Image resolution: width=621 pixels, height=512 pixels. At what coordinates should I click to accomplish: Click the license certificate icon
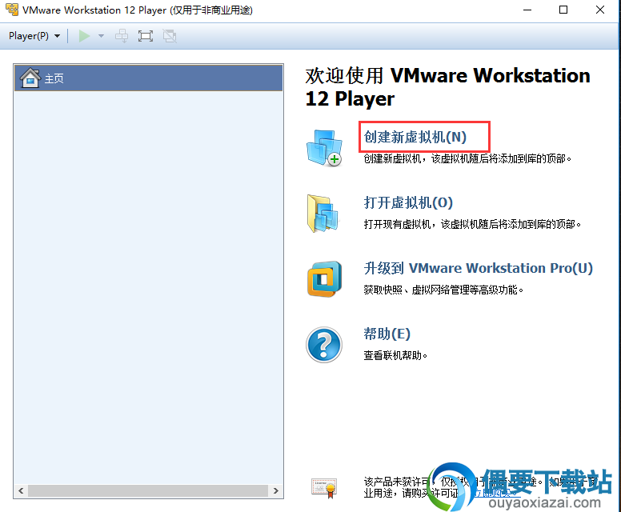[x=324, y=488]
